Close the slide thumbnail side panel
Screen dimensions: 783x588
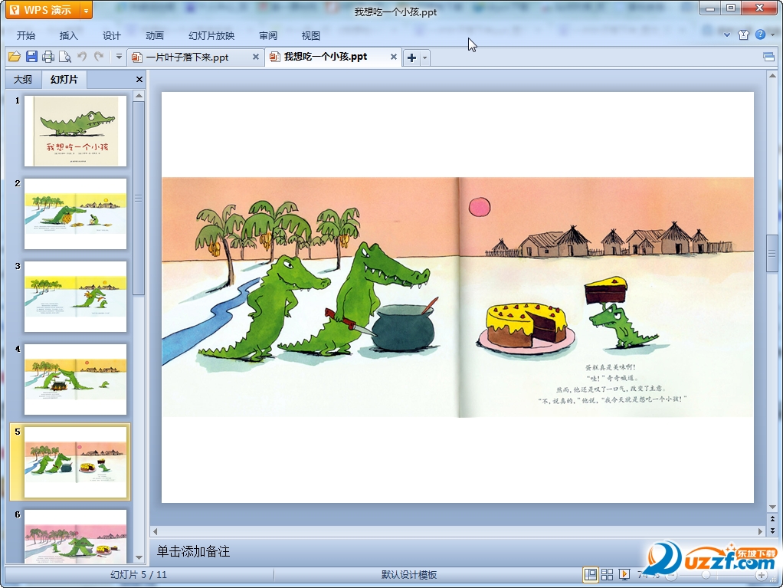tap(139, 80)
